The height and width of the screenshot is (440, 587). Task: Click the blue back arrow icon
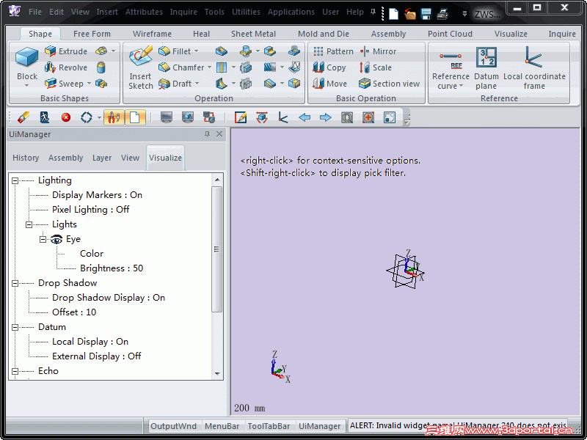[x=305, y=117]
